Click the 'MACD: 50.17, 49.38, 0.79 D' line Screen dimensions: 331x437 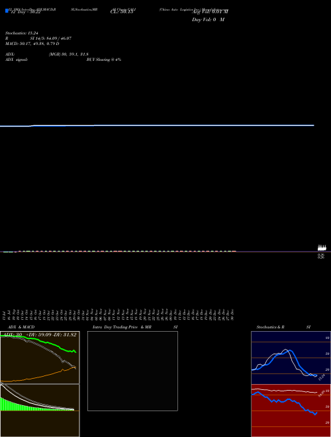coord(32,44)
